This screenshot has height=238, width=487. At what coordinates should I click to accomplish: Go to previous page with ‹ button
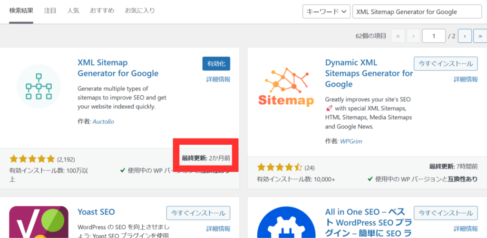click(x=413, y=36)
